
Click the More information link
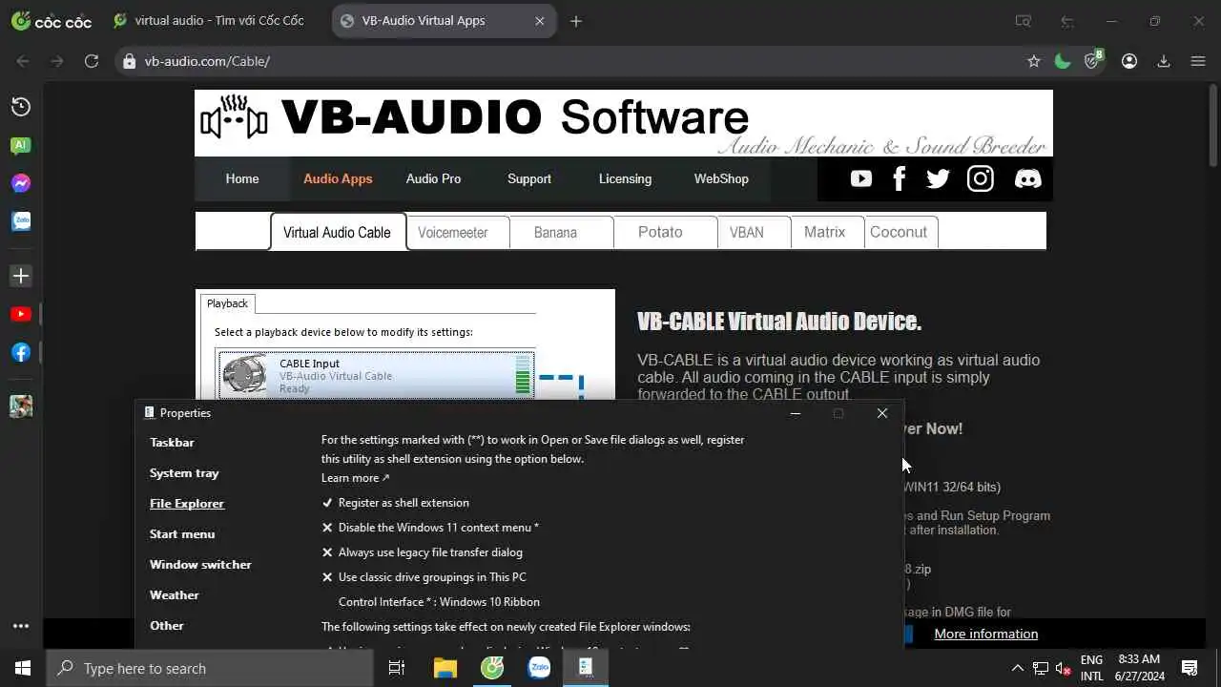point(985,634)
